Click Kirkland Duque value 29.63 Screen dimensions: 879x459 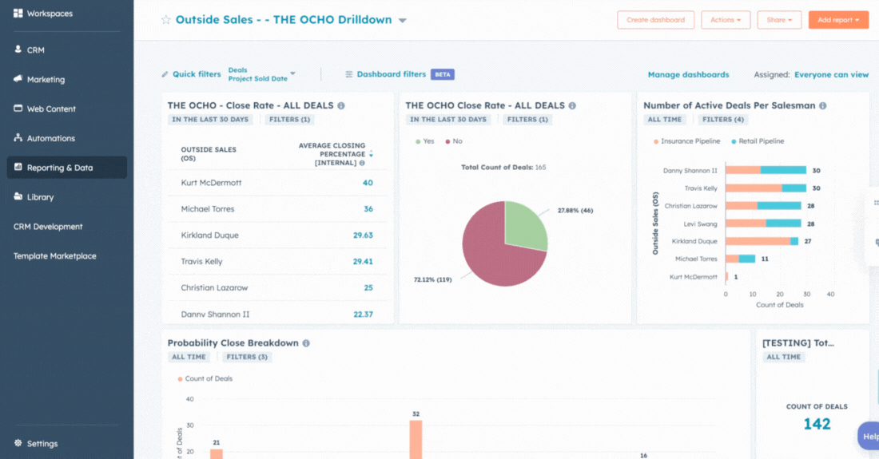click(363, 235)
